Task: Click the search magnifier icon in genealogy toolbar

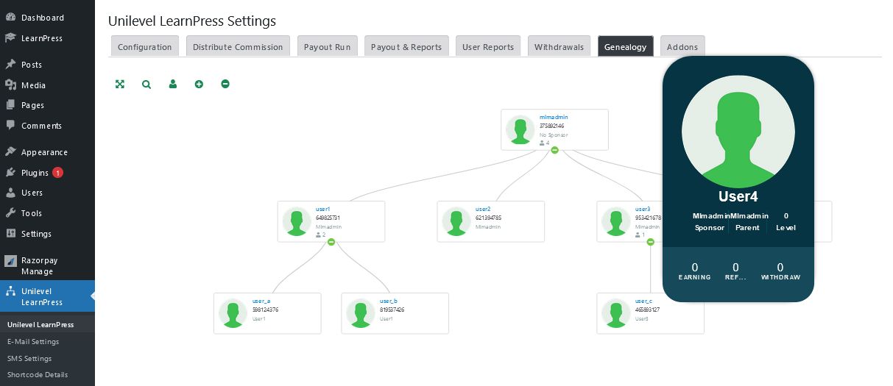Action: [147, 85]
